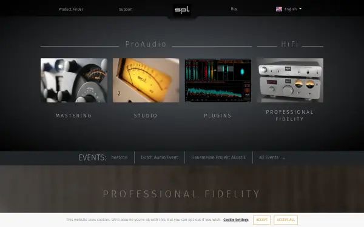364x227 pixels.
Task: Open the Plugins analyzer thumbnail
Action: 218,80
